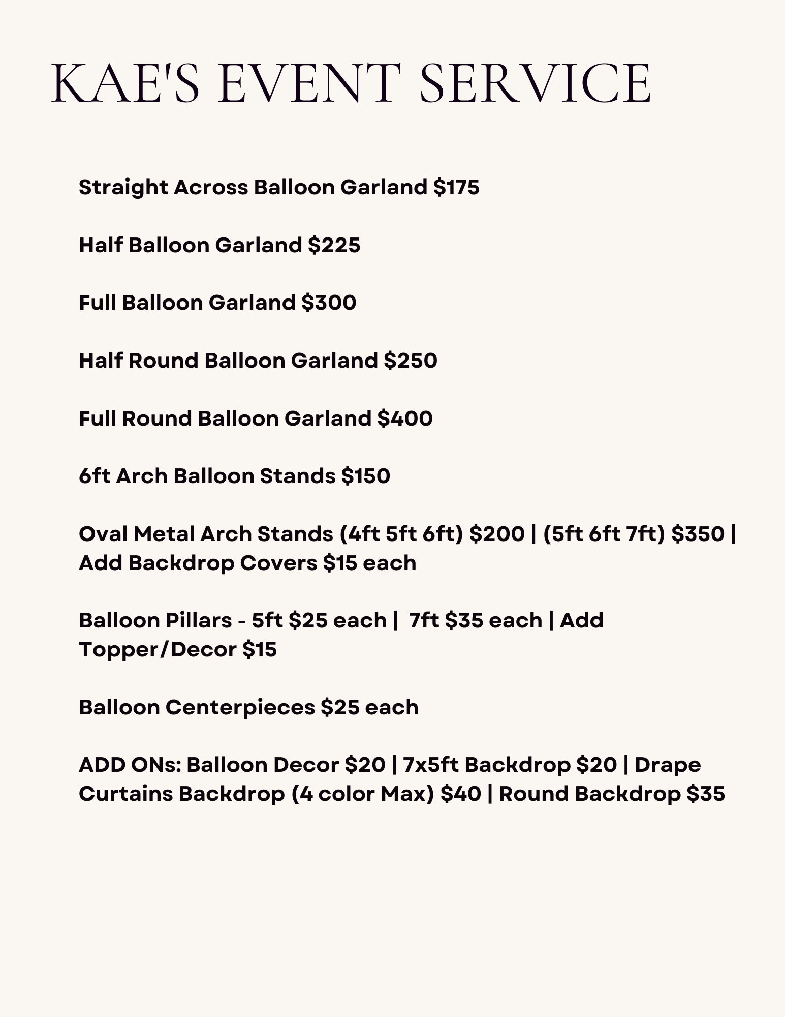This screenshot has height=1017, width=785.
Task: Select the Balloon Decor $20 add-on
Action: click(x=286, y=765)
